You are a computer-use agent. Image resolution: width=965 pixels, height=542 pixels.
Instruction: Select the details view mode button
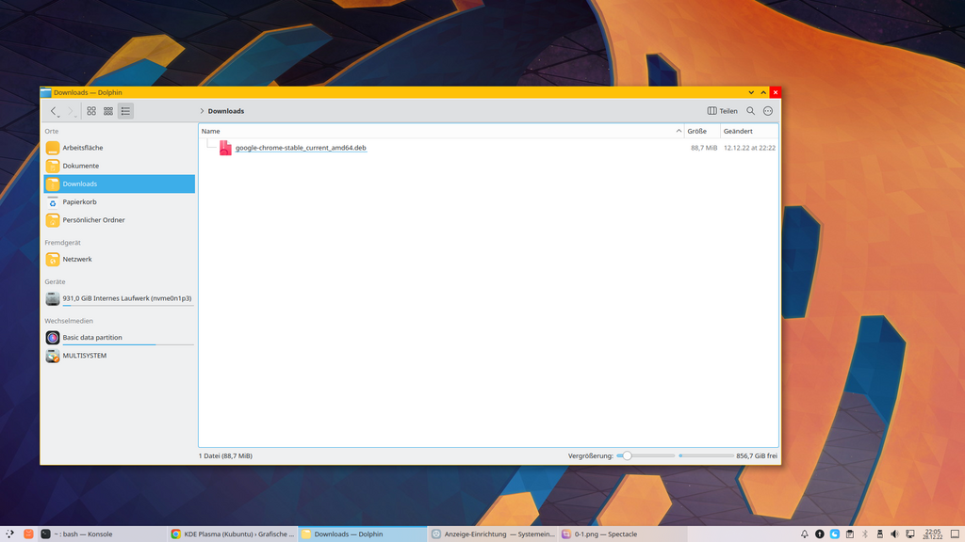point(125,111)
